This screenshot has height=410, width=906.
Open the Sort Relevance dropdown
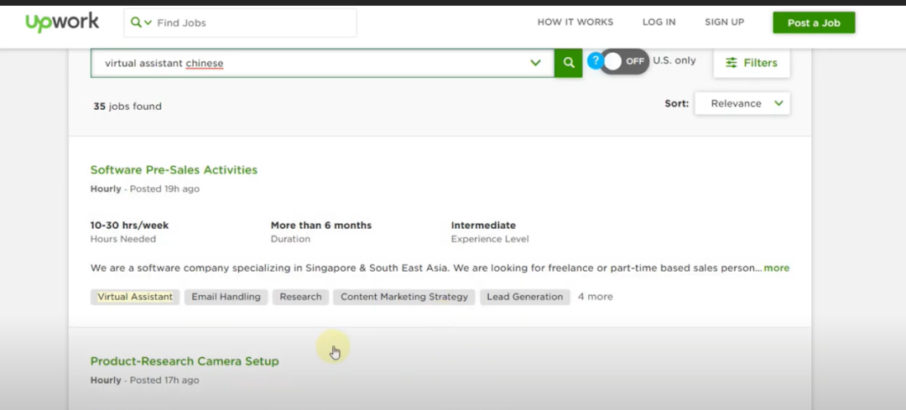pyautogui.click(x=742, y=103)
